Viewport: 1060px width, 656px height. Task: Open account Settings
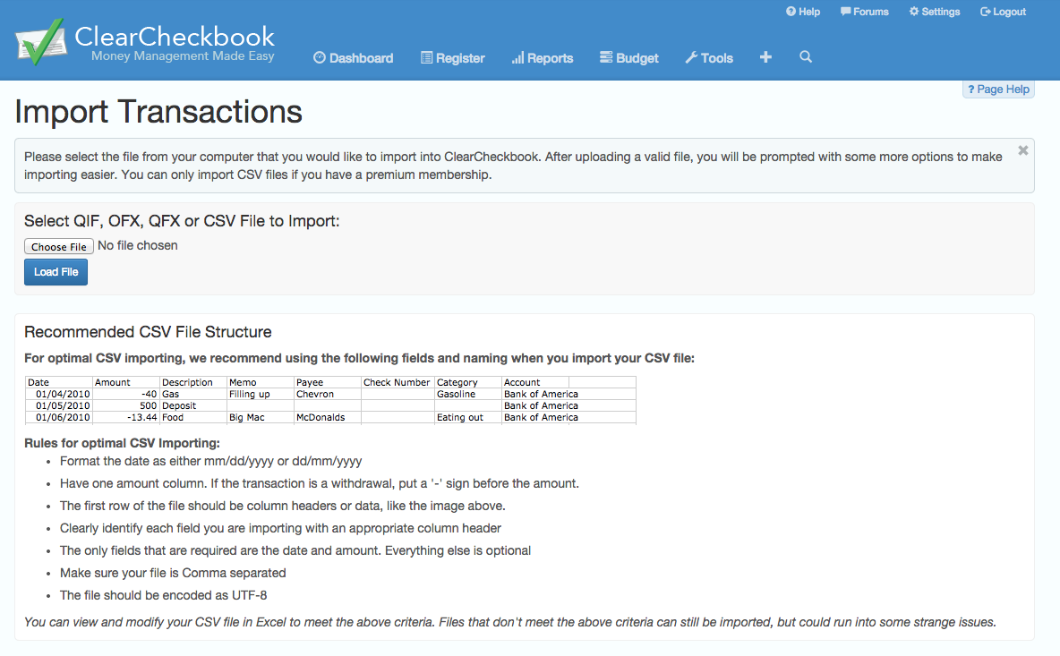point(935,12)
